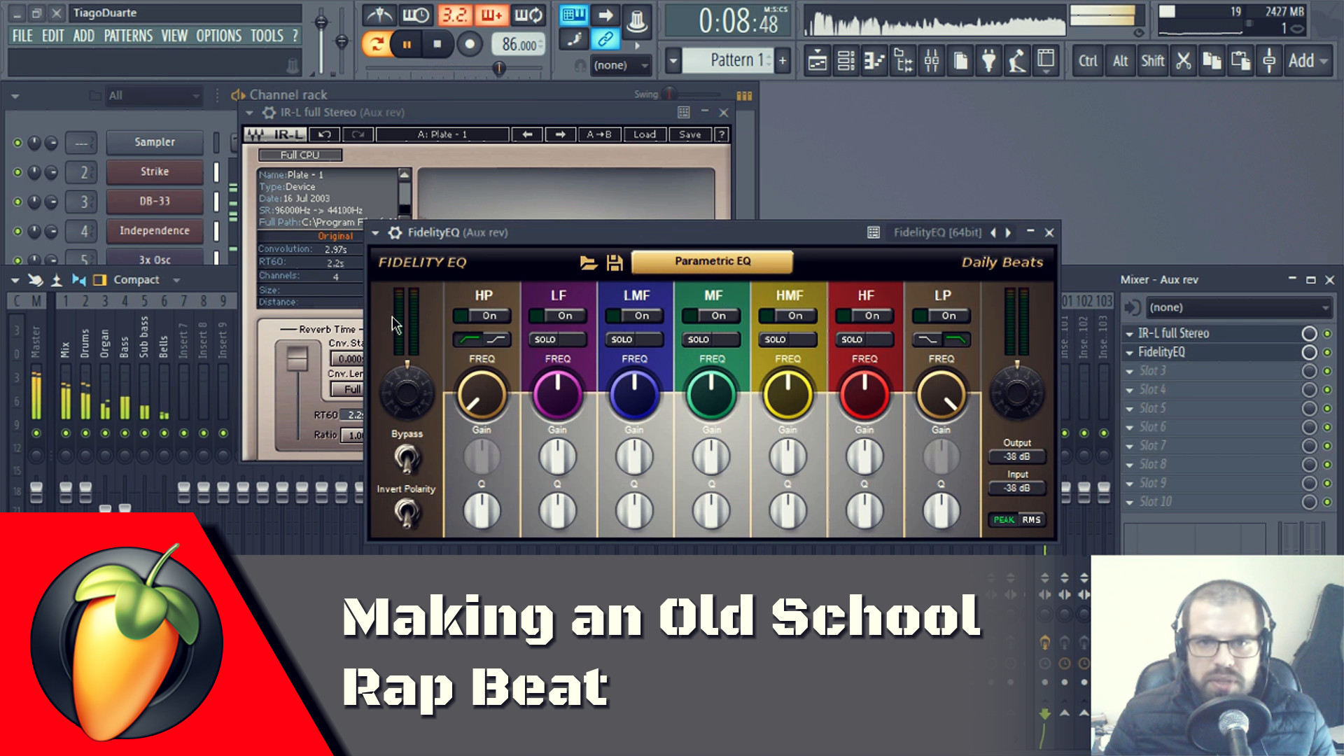Click the HF band Gain knob
The width and height of the screenshot is (1344, 756).
click(864, 457)
